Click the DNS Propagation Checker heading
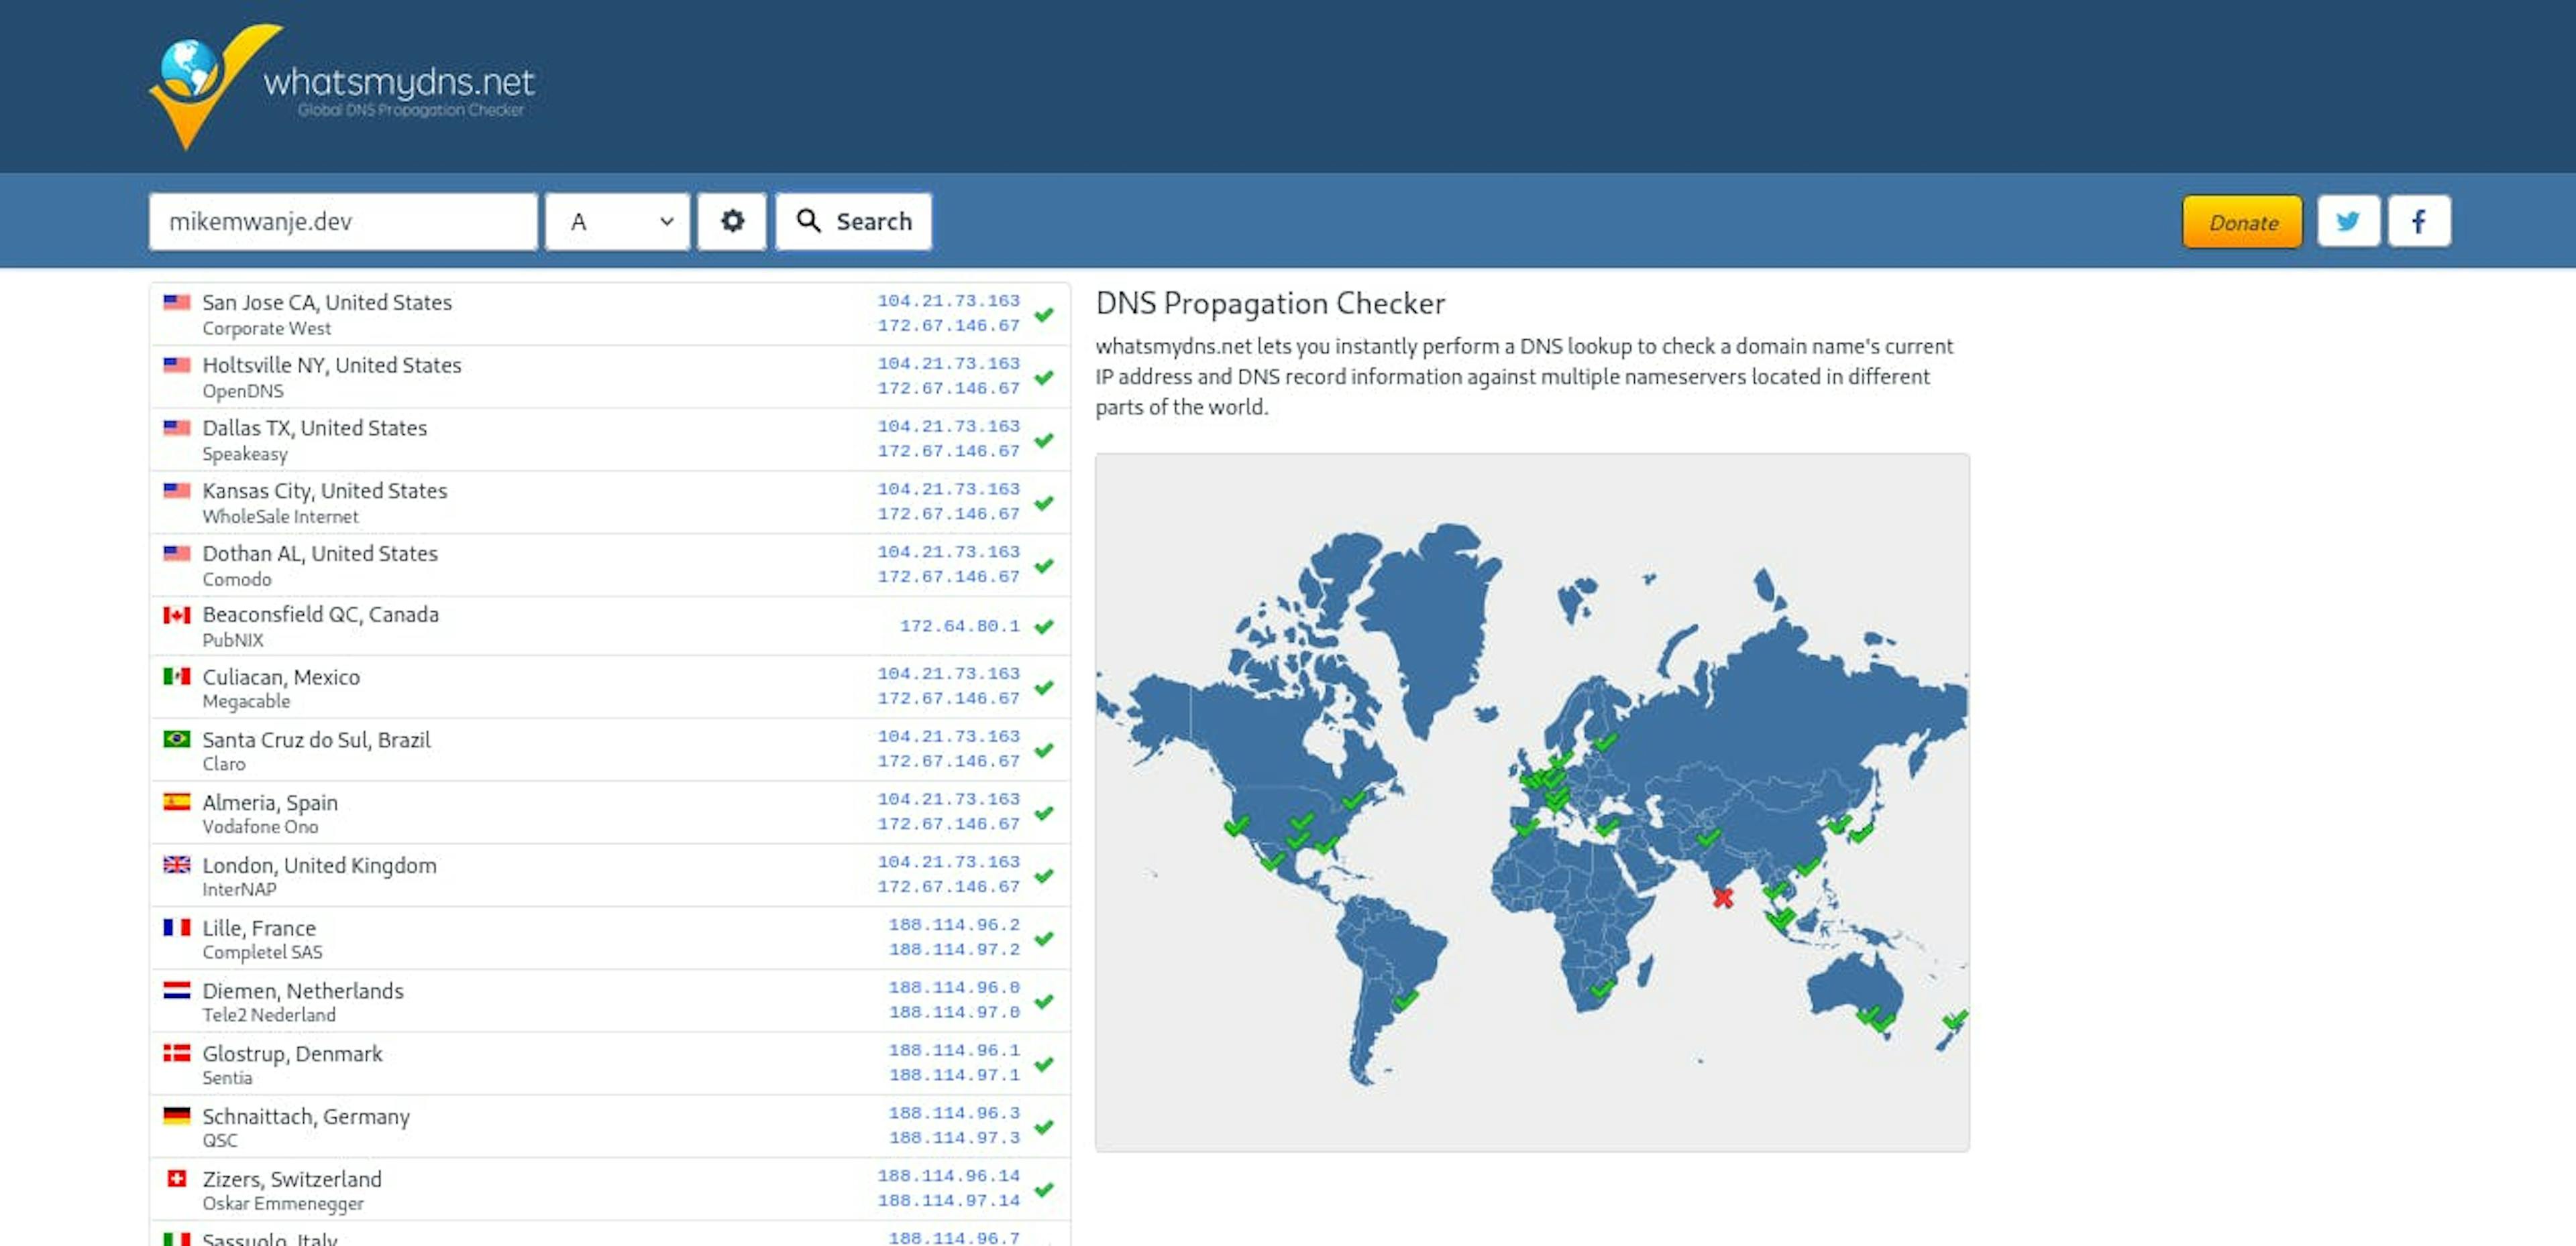This screenshot has width=2576, height=1246. [1270, 303]
